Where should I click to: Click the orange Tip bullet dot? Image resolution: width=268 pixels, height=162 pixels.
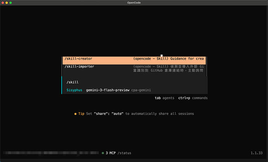(x=75, y=114)
